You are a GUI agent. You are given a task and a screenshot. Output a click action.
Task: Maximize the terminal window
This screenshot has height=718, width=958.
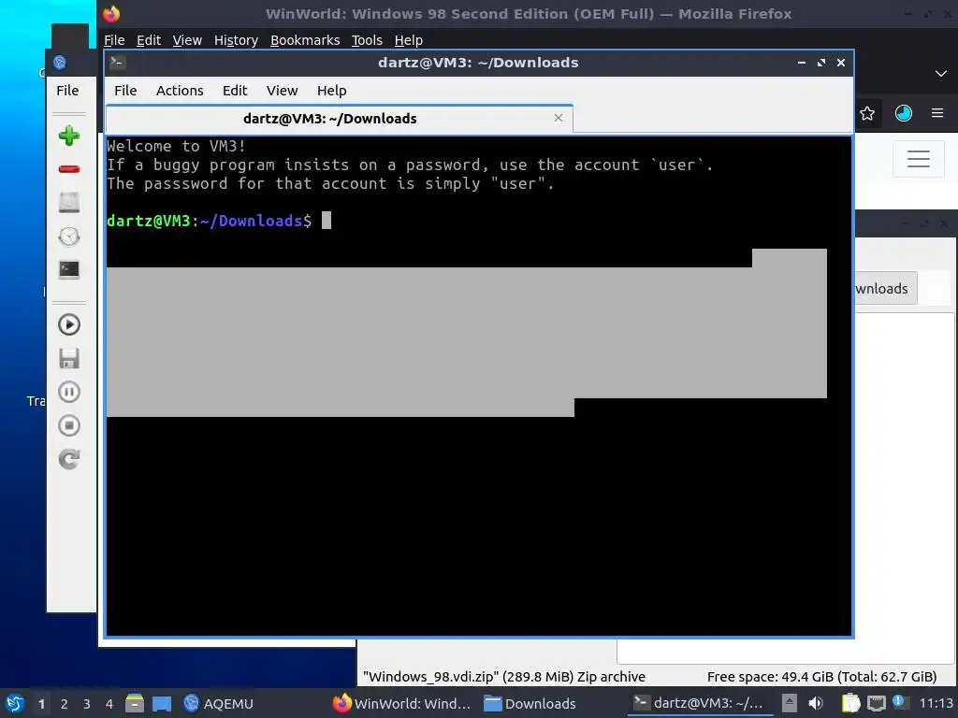[x=821, y=63]
